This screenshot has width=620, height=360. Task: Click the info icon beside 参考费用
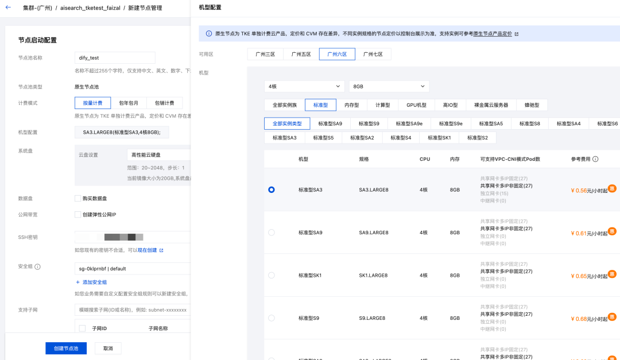pyautogui.click(x=595, y=159)
